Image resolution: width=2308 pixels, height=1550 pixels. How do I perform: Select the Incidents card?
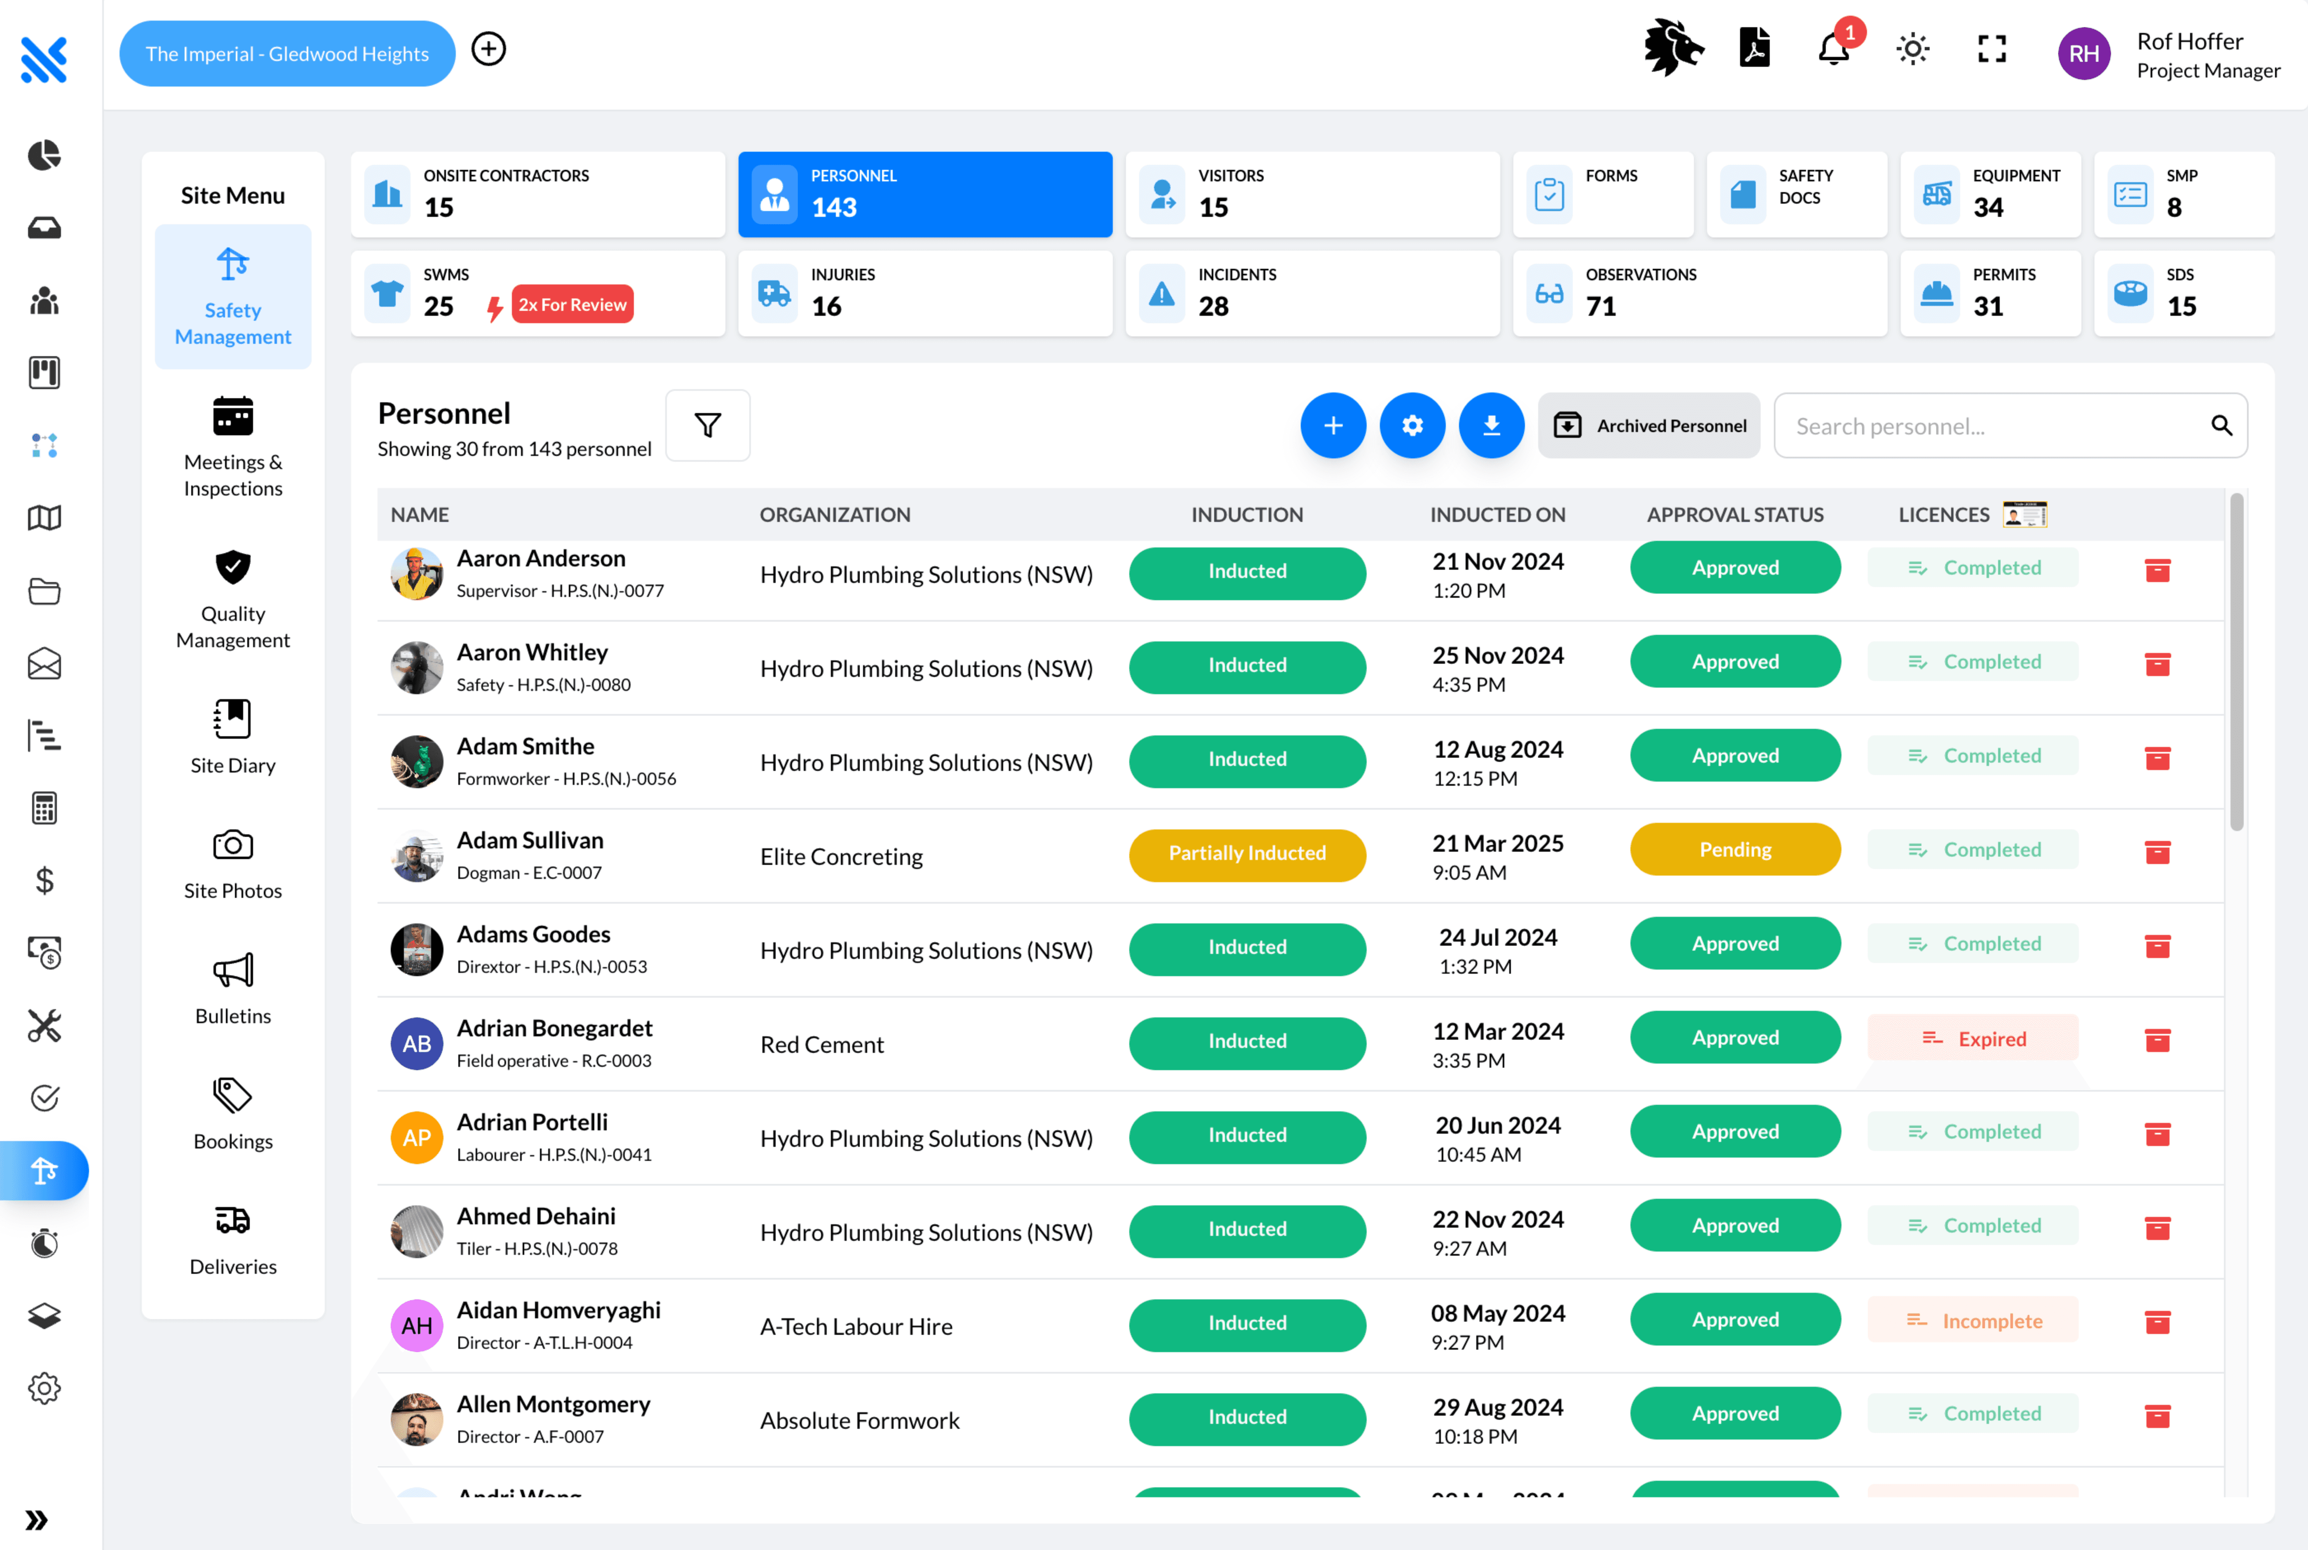[1312, 293]
